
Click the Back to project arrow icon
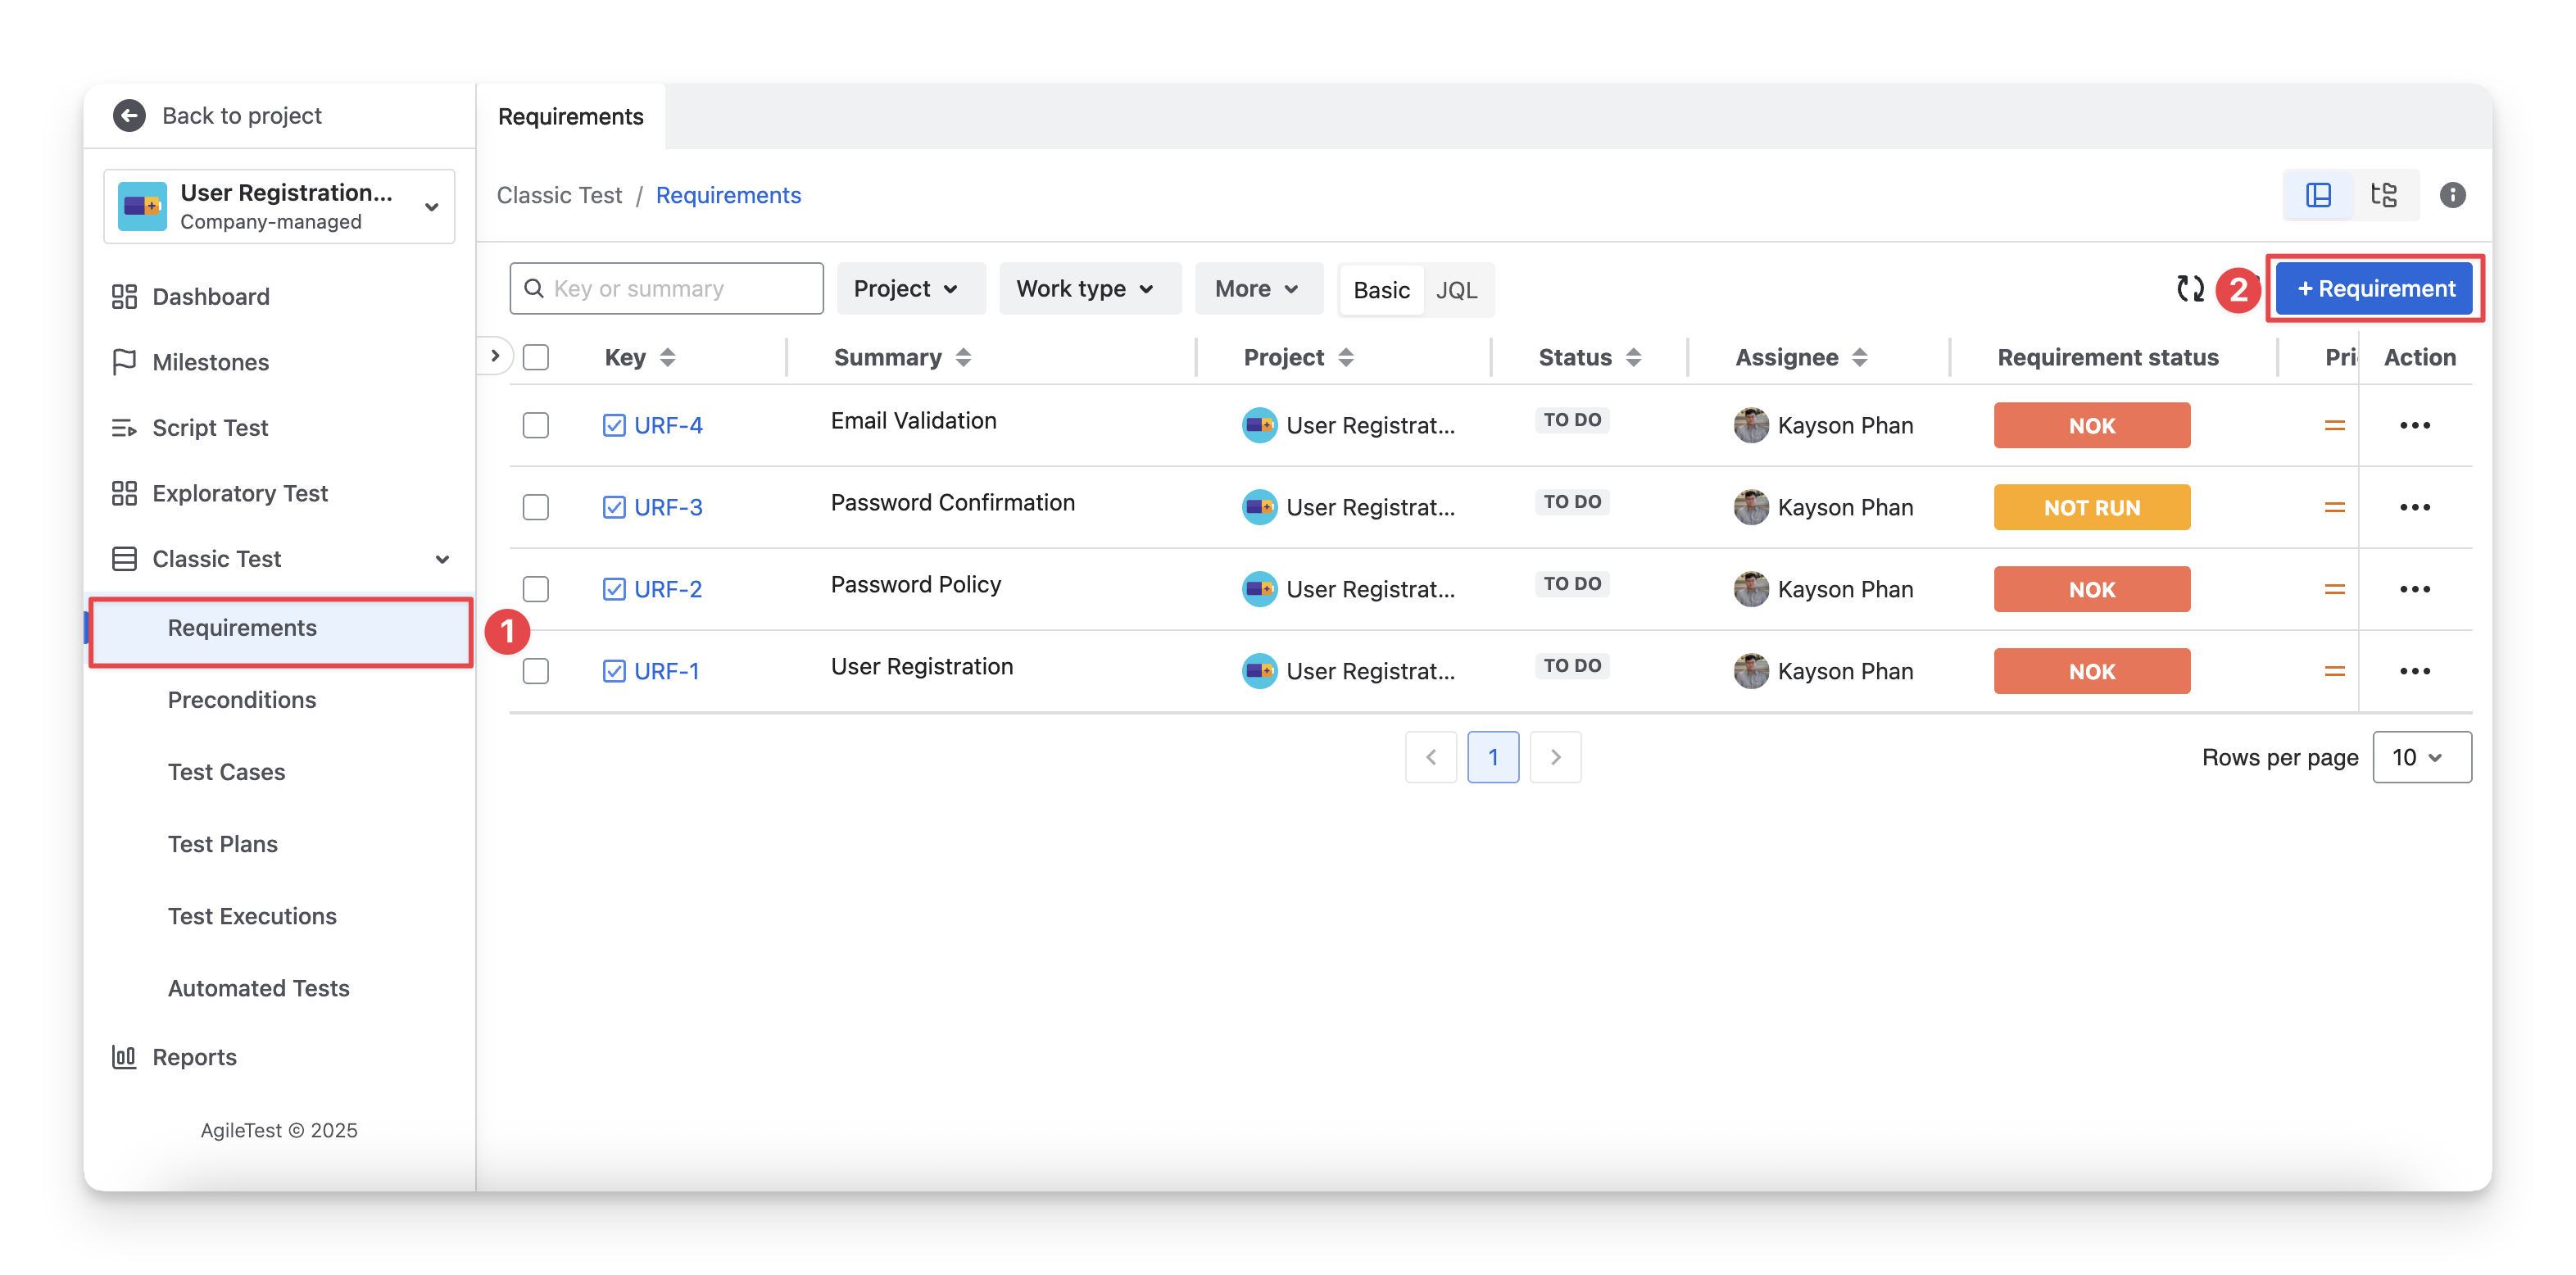pyautogui.click(x=129, y=116)
